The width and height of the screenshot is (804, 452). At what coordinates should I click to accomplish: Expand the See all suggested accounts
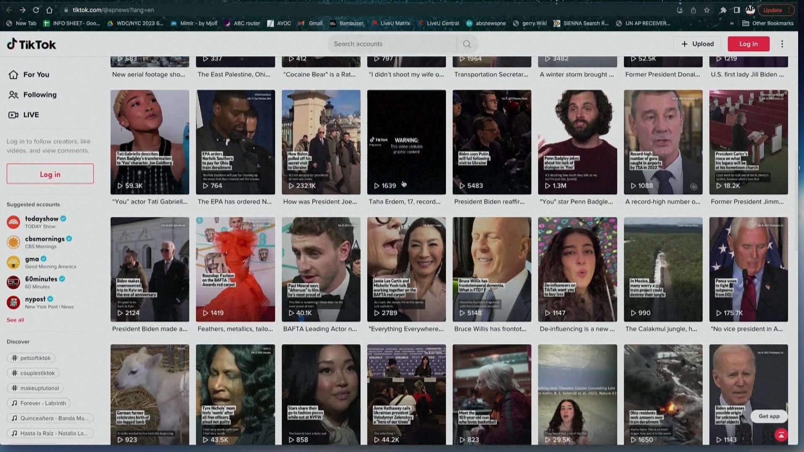pos(15,320)
